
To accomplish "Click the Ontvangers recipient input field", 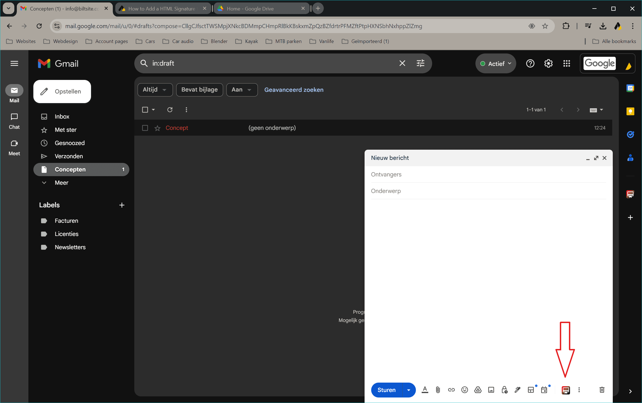I will [x=488, y=174].
